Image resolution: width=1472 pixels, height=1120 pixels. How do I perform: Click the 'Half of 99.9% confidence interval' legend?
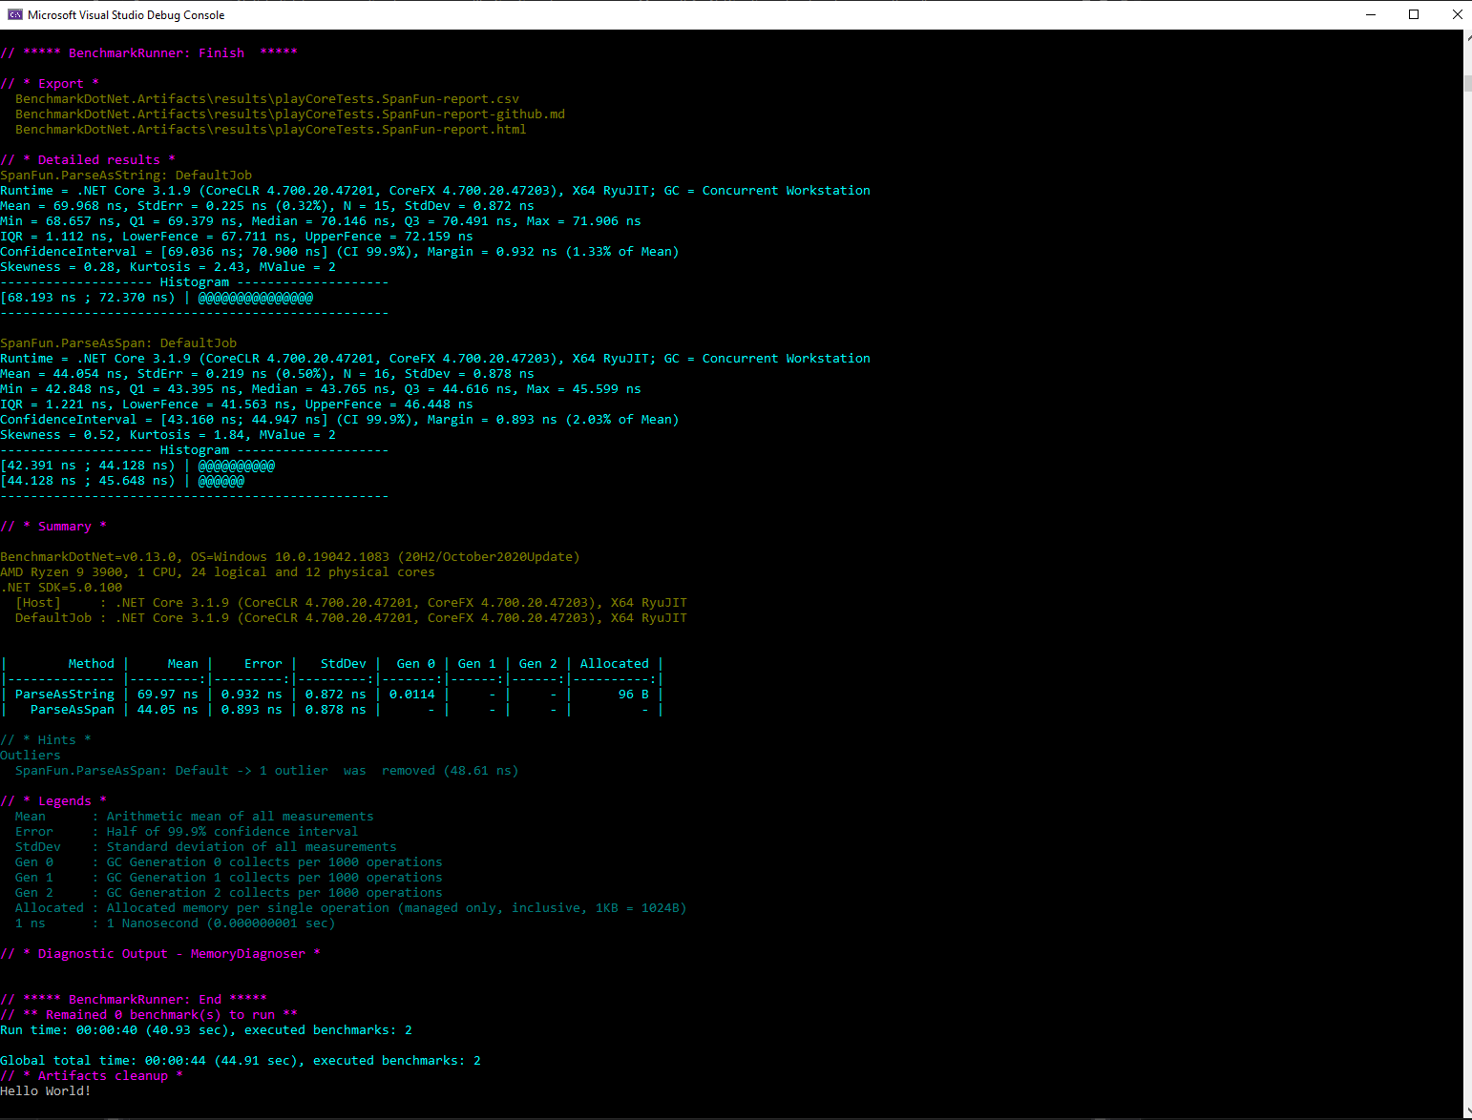point(233,832)
